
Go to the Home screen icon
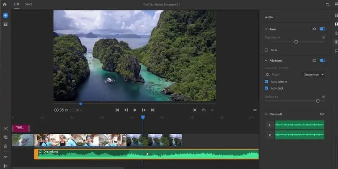tap(5, 4)
